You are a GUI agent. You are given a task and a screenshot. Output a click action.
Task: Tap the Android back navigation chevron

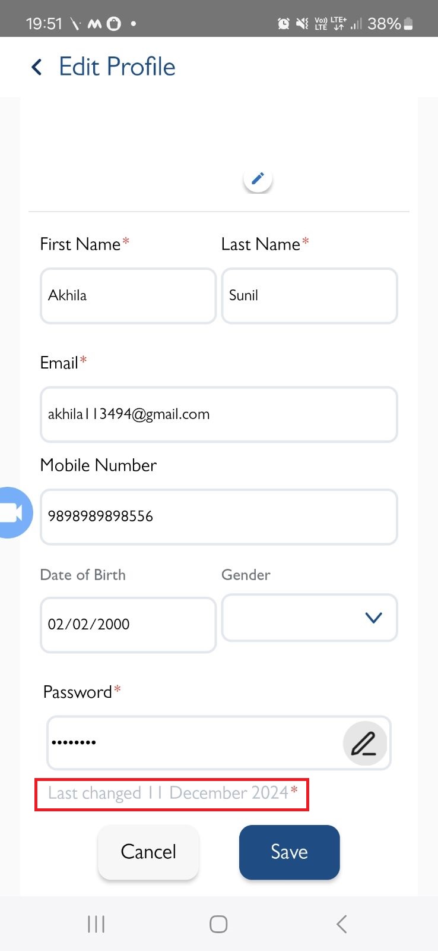pyautogui.click(x=341, y=924)
